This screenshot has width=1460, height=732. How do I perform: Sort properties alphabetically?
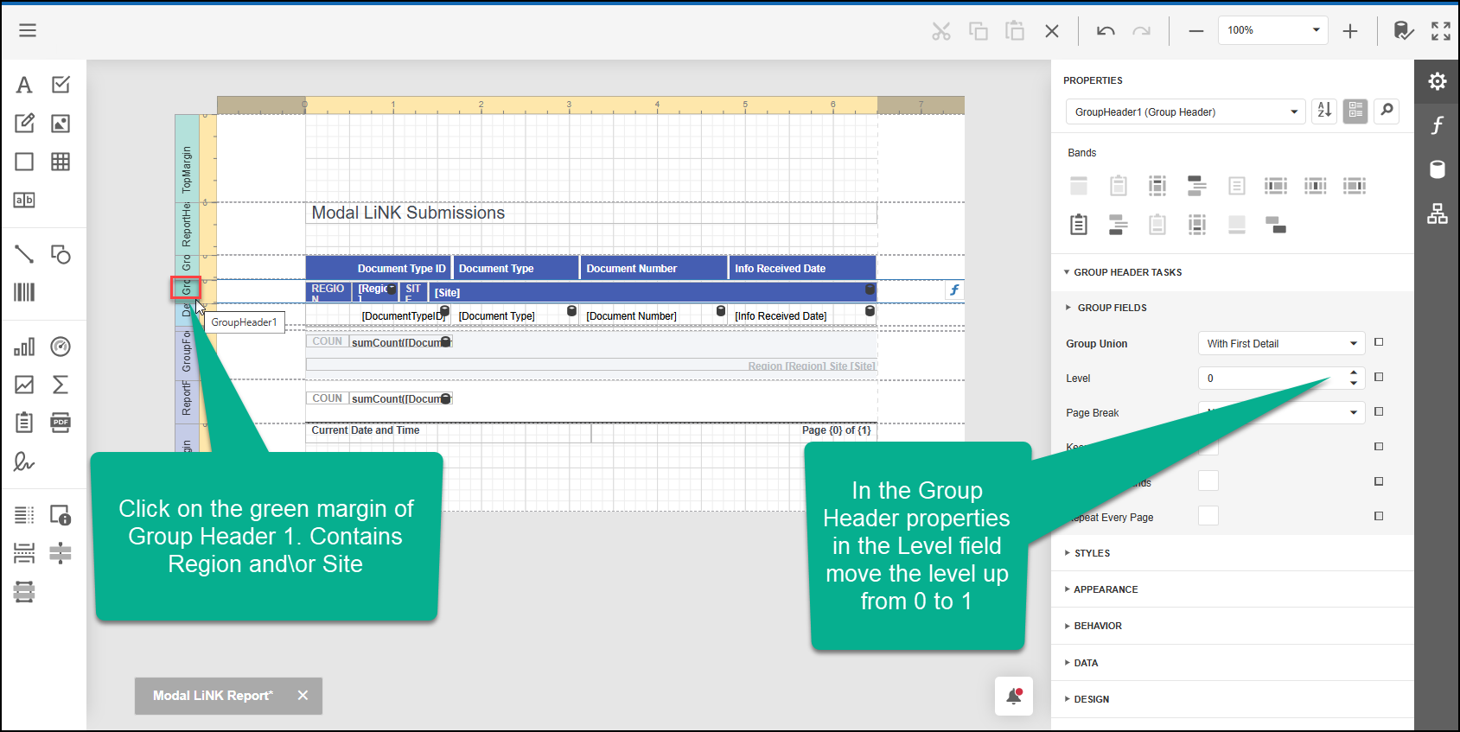[1324, 111]
